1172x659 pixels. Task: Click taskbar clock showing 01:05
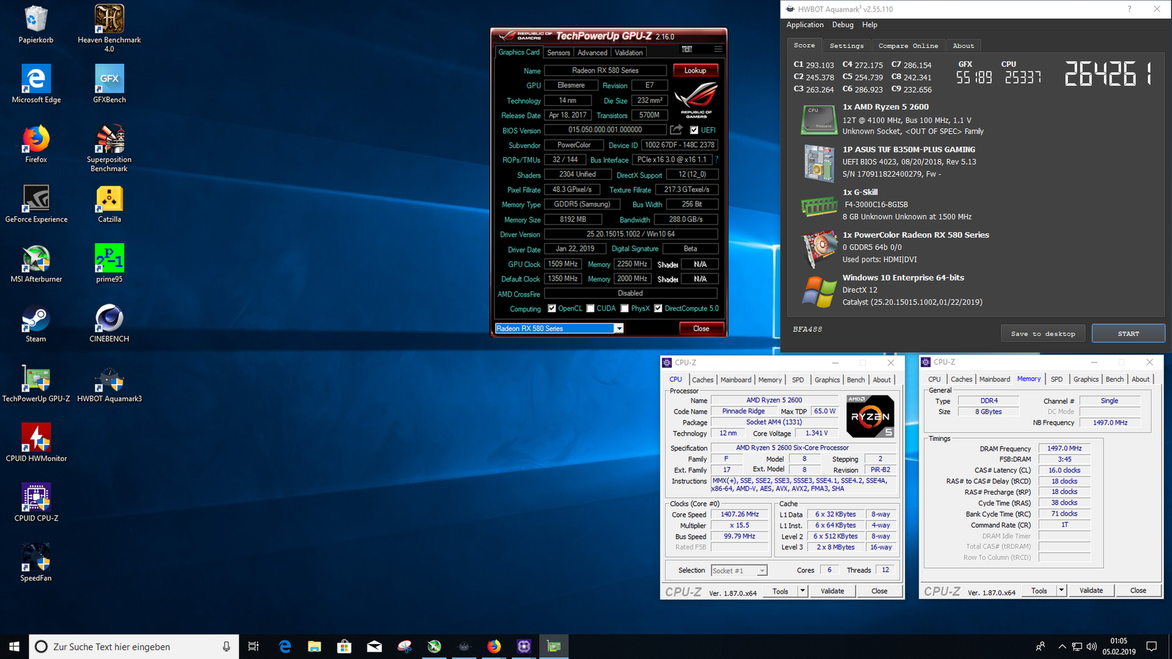(1119, 646)
